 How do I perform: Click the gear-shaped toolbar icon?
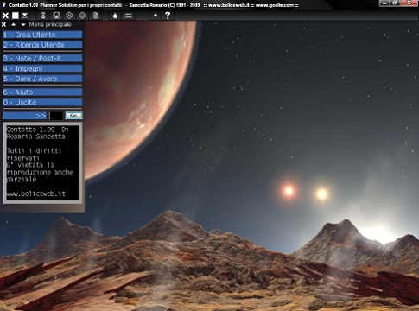(x=69, y=16)
